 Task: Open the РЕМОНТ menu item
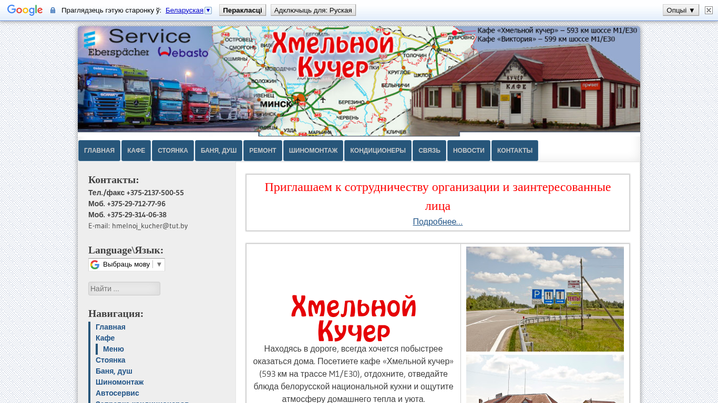pyautogui.click(x=263, y=151)
